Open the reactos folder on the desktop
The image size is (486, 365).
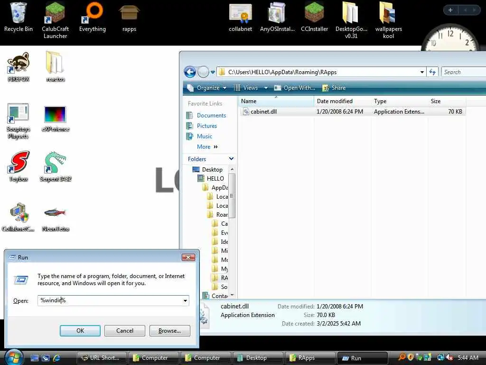pyautogui.click(x=55, y=67)
